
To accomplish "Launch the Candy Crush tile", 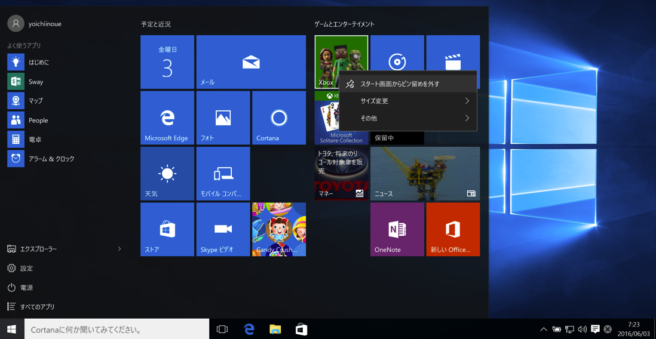I will [x=279, y=230].
